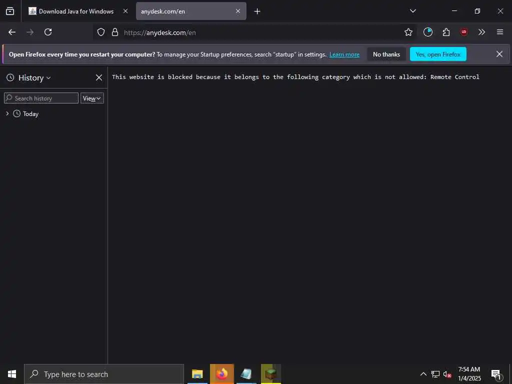Select the anydesk.com/en tab
512x384 pixels.
coord(191,11)
